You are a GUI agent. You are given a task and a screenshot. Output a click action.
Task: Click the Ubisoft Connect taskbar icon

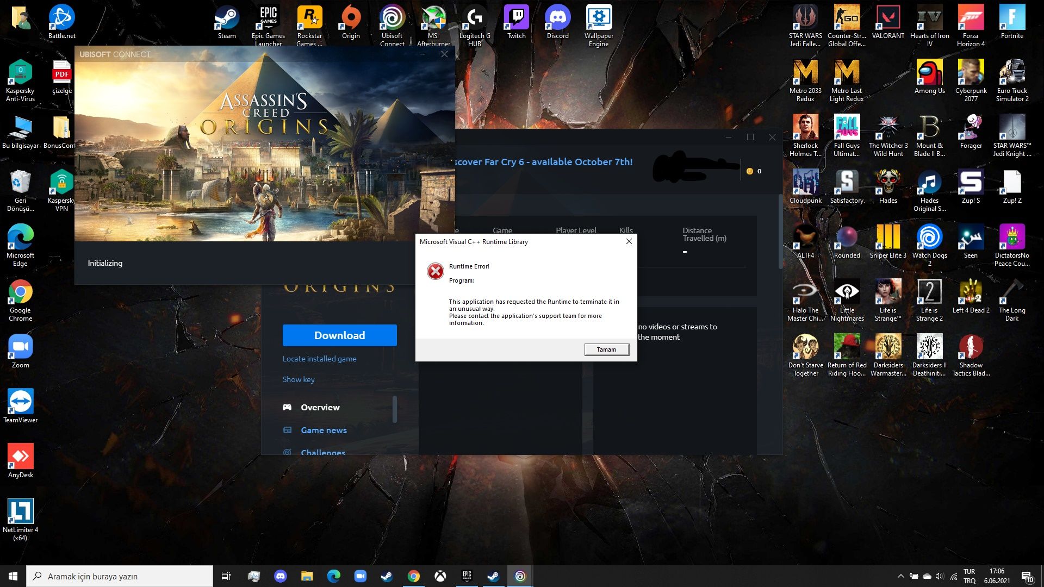(520, 576)
